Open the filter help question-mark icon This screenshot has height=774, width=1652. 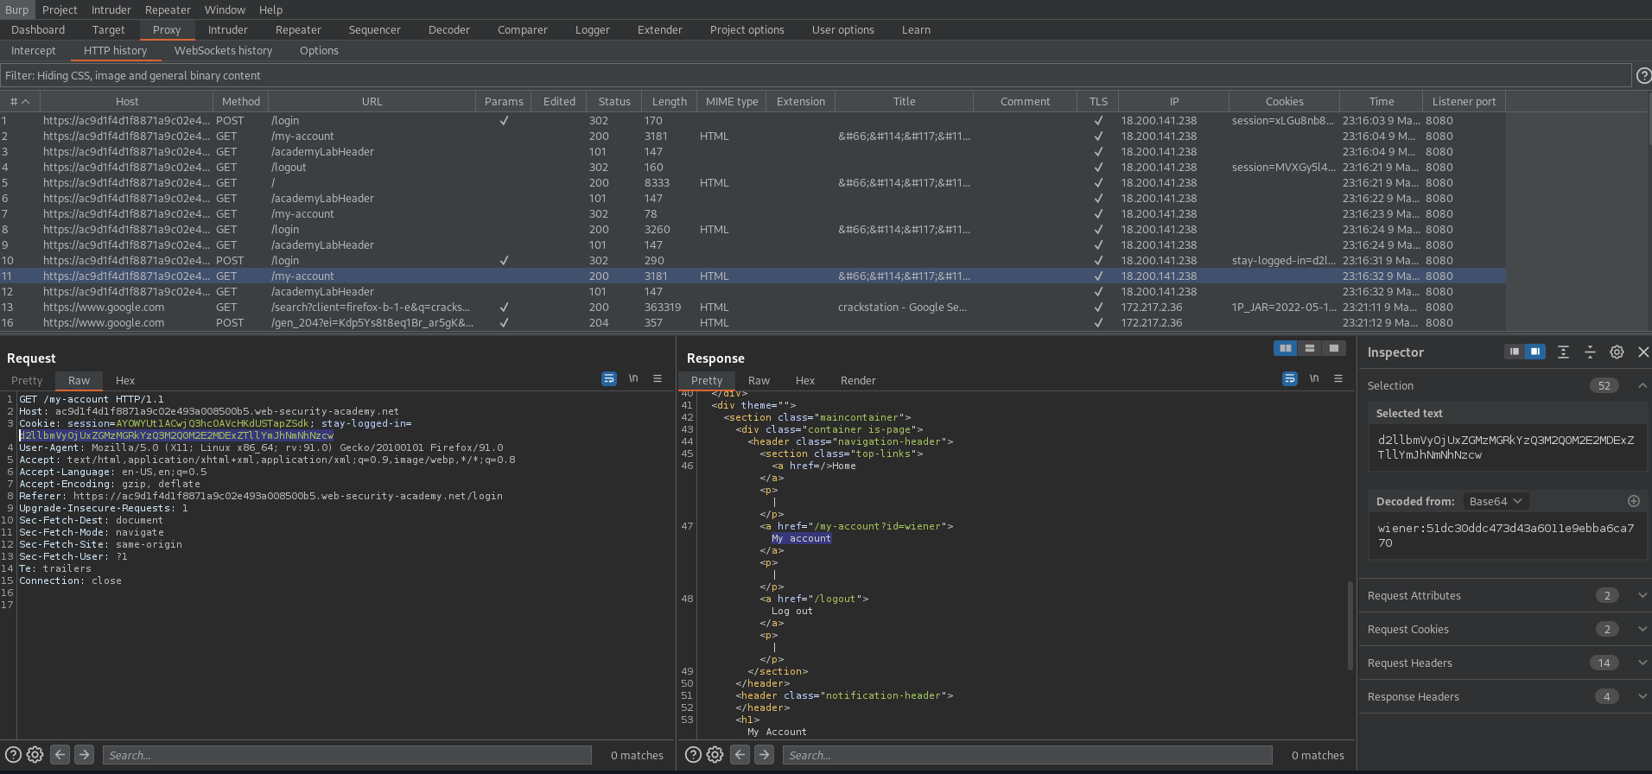click(1643, 76)
